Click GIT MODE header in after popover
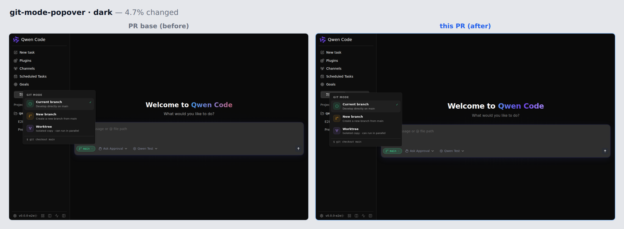This screenshot has height=229, width=624. pos(341,97)
